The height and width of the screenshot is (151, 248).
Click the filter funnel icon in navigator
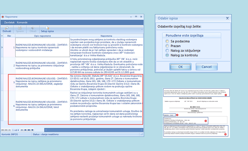click(32, 130)
